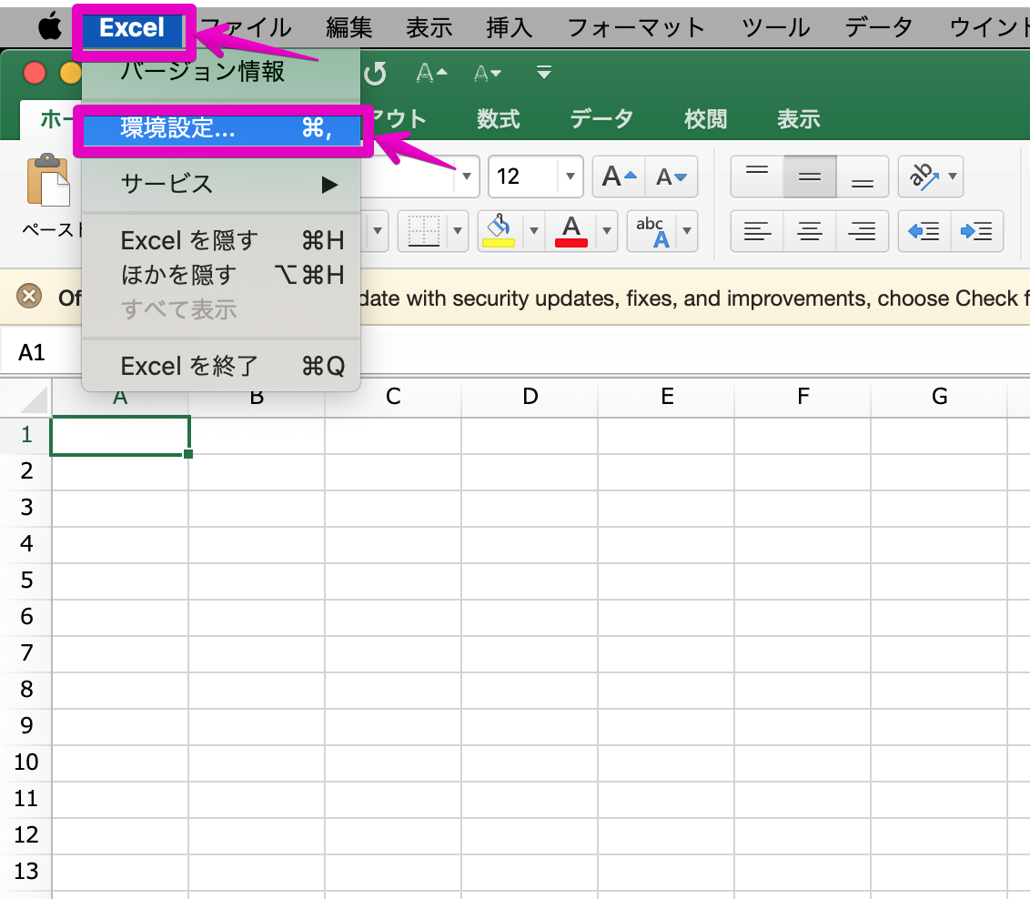Click the paste clipboard icon

point(48,180)
